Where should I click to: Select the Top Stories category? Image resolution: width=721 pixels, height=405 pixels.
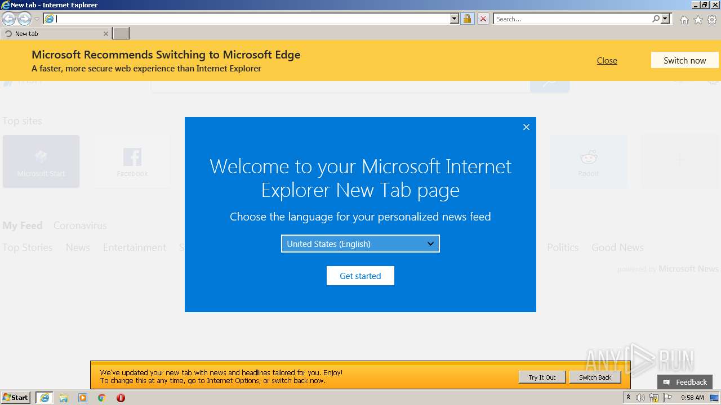[x=27, y=247]
